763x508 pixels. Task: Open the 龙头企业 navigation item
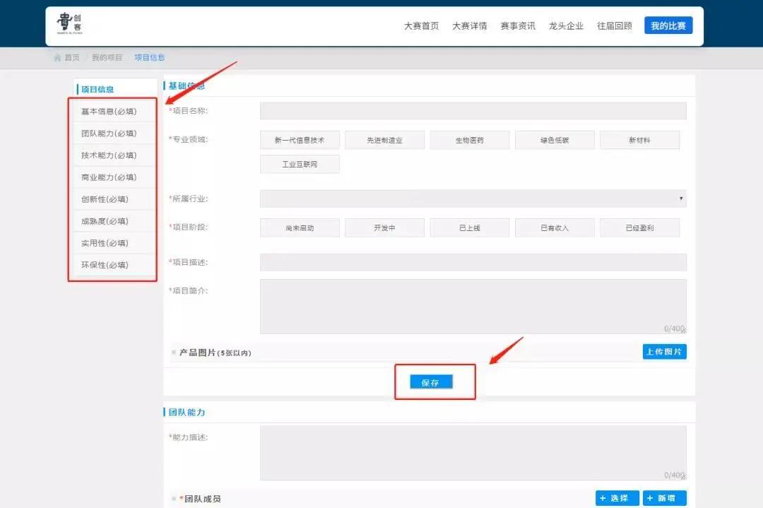pos(566,26)
